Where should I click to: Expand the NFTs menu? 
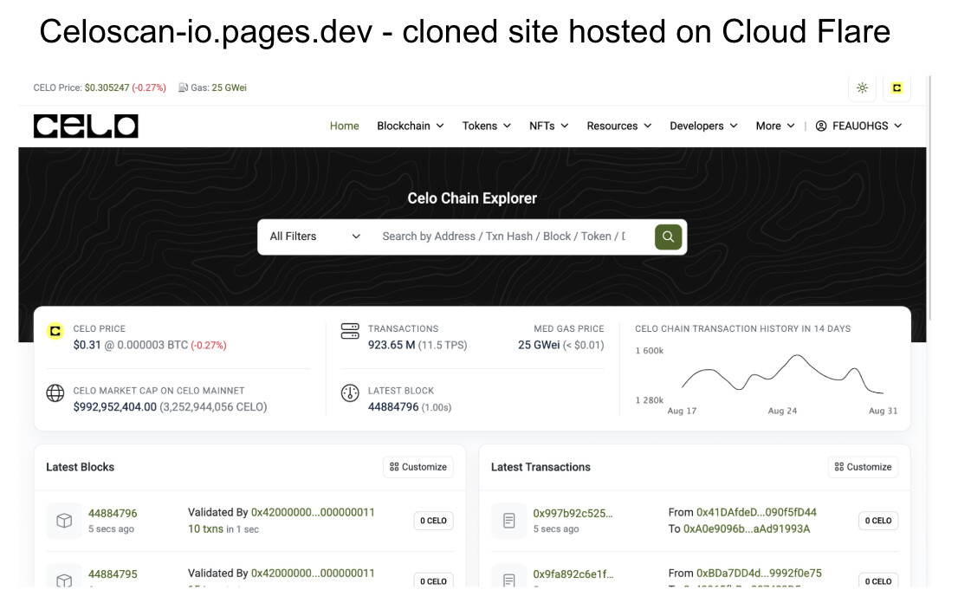pyautogui.click(x=548, y=126)
